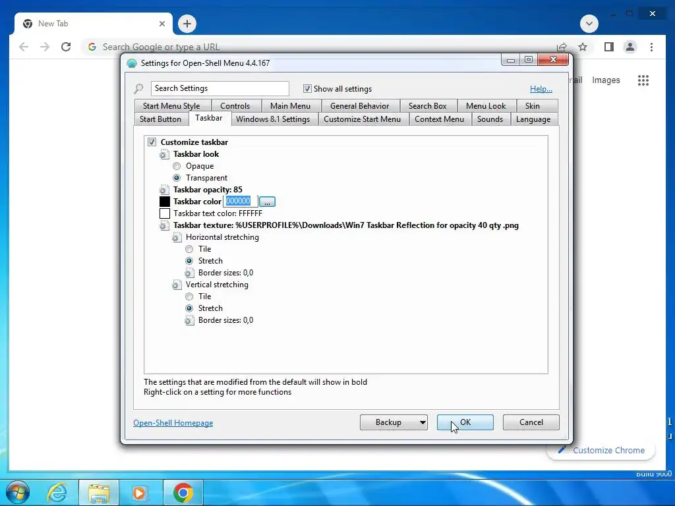Screen dimensions: 675x506
Task: Open the Menu Look tab
Action: (486, 106)
